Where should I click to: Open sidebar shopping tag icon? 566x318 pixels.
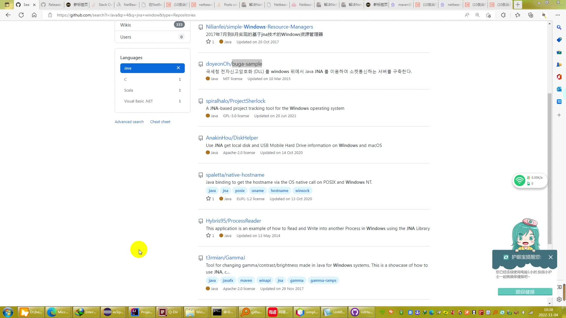click(559, 40)
